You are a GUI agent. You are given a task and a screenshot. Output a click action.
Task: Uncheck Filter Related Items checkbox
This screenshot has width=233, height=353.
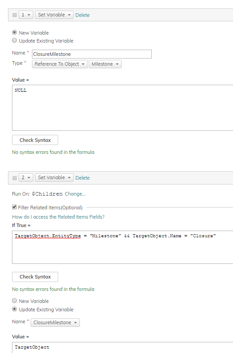(x=14, y=207)
